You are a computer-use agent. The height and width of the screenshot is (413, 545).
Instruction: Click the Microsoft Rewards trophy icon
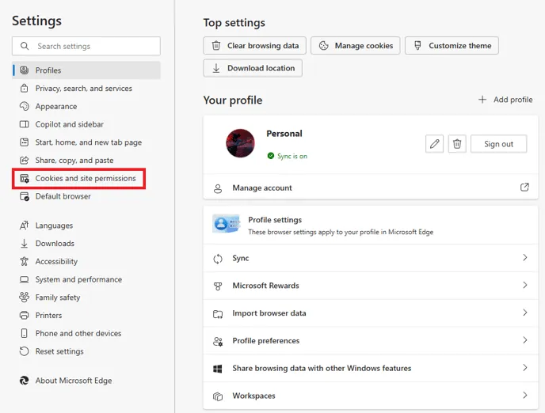[218, 286]
